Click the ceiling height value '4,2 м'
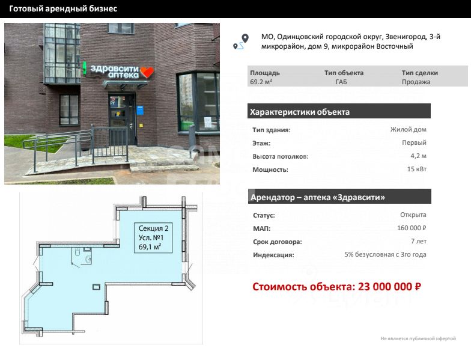The width and height of the screenshot is (471, 348). click(418, 156)
